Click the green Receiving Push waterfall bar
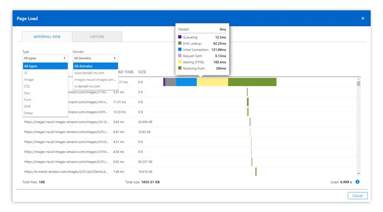Screen dimensions: 383x212 (x=252, y=82)
